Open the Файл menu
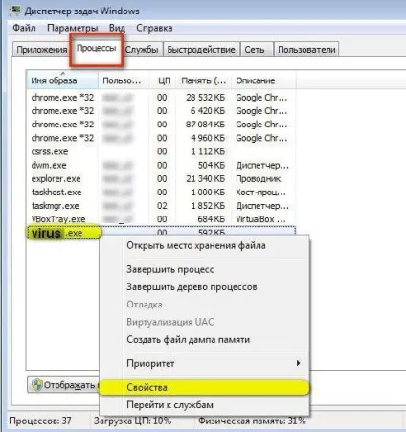 (24, 28)
